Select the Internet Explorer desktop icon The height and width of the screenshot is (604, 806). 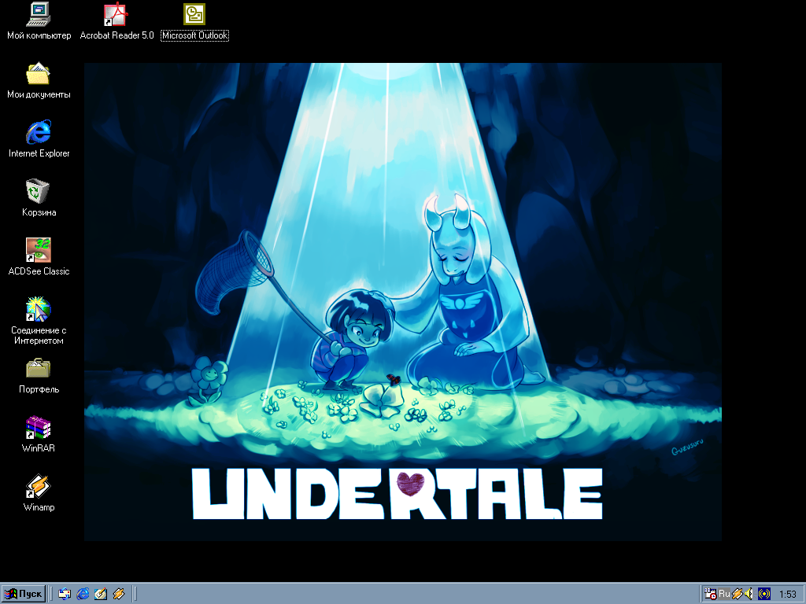point(39,132)
